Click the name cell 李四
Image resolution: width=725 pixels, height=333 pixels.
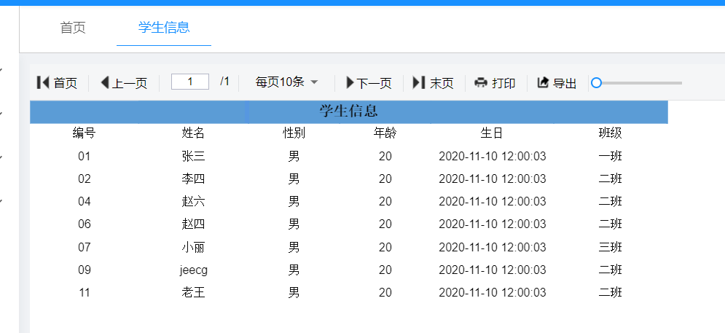(x=193, y=179)
